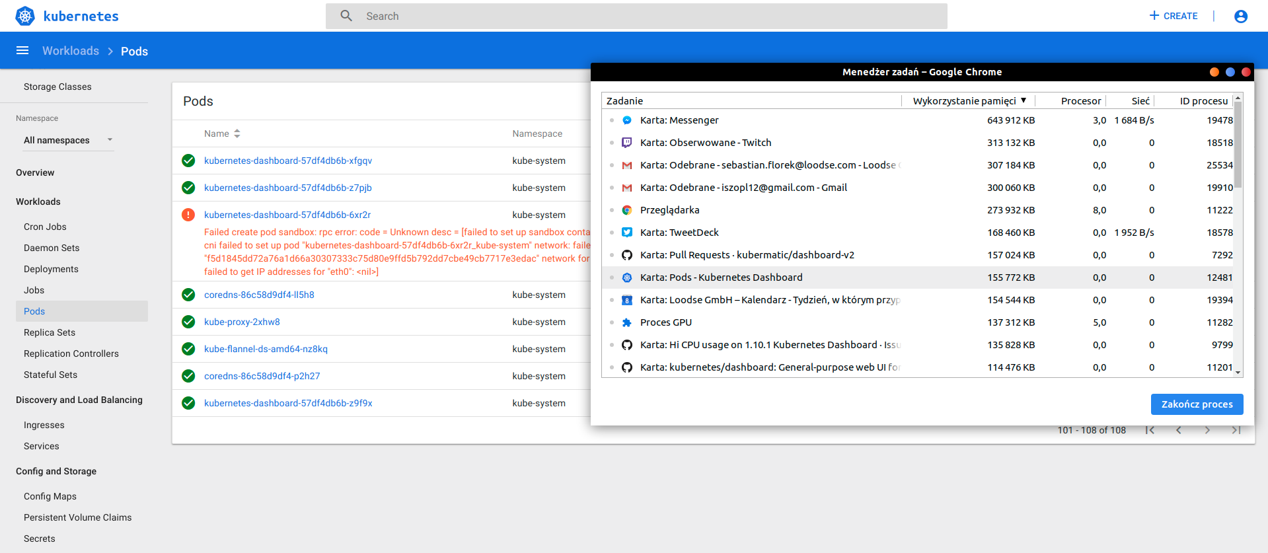Image resolution: width=1268 pixels, height=553 pixels.
Task: Sort Task Manager by Wykorzystanie pamięci
Action: pos(969,100)
